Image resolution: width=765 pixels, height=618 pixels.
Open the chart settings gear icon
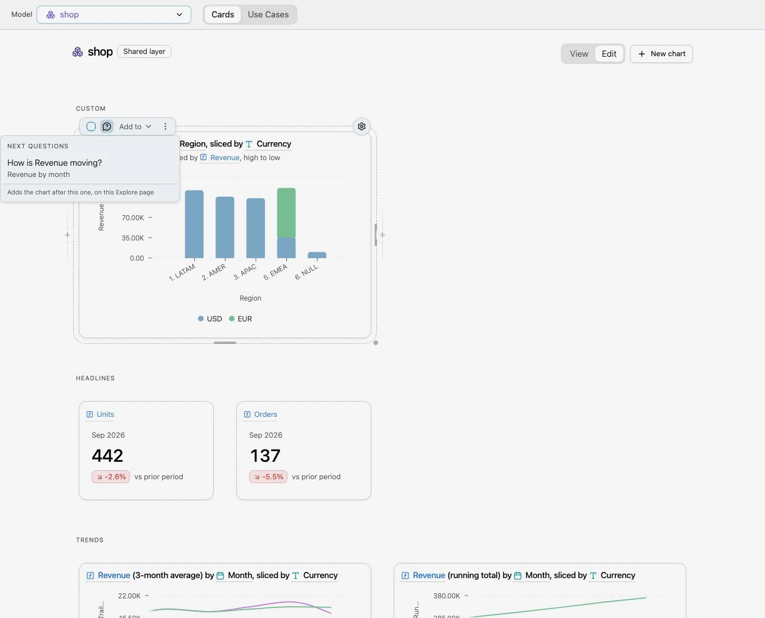362,126
